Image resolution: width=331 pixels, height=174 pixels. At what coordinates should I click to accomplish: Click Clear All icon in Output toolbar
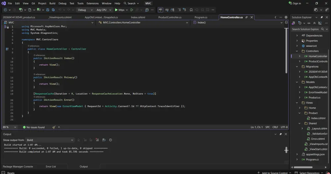click(97, 140)
